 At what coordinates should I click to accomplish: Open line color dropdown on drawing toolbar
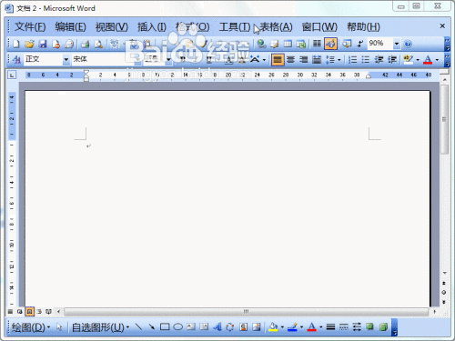(301, 327)
